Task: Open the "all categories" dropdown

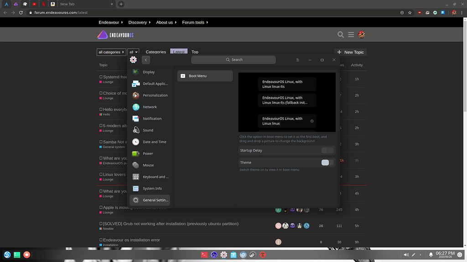Action: point(111,52)
